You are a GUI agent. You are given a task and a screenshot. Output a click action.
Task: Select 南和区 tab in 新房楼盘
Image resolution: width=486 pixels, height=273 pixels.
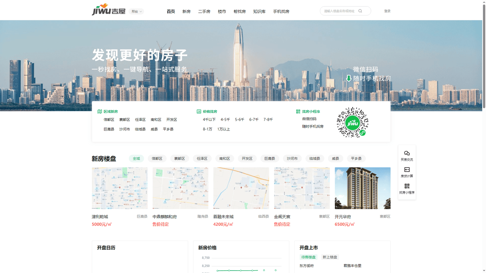[224, 158]
